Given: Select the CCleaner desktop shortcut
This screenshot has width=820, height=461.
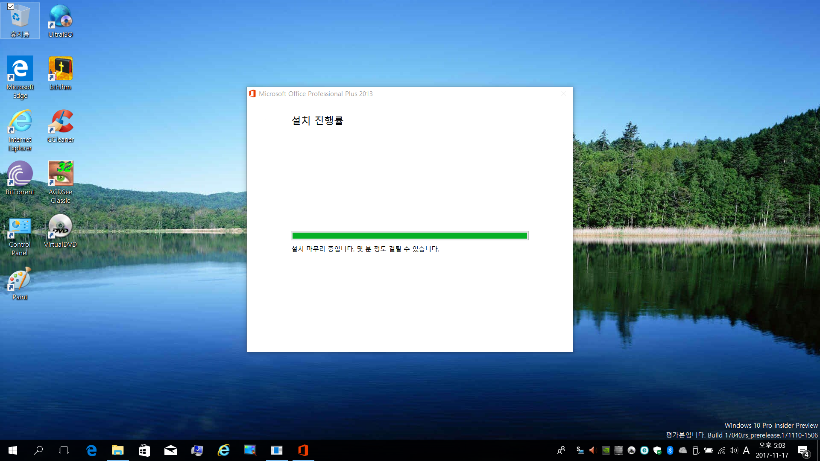Looking at the screenshot, I should pos(60,126).
